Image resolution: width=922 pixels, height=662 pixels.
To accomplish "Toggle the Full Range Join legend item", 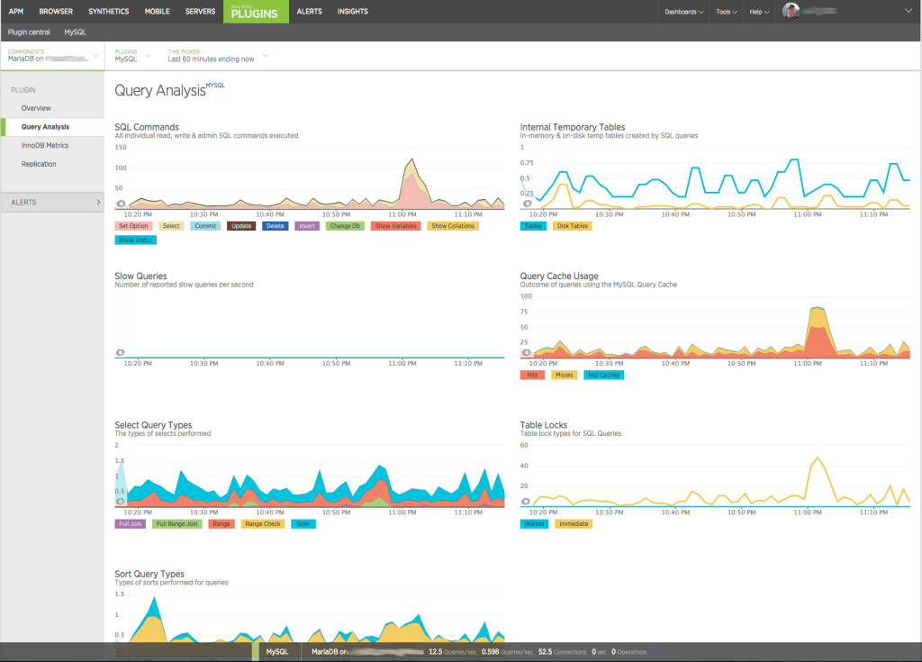I will click(x=177, y=523).
